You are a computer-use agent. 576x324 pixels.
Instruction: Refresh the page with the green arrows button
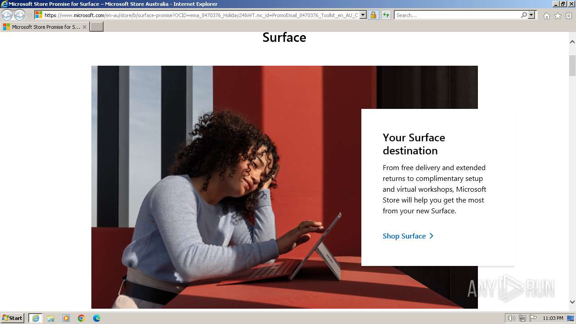tap(386, 15)
